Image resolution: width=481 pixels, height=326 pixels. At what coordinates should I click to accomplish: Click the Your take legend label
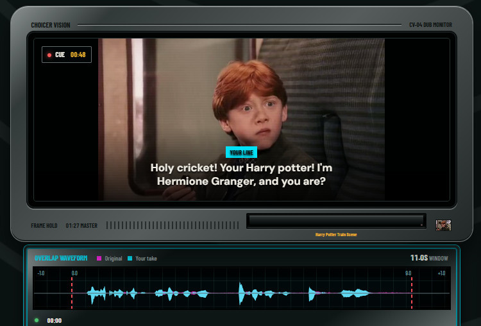(x=146, y=259)
